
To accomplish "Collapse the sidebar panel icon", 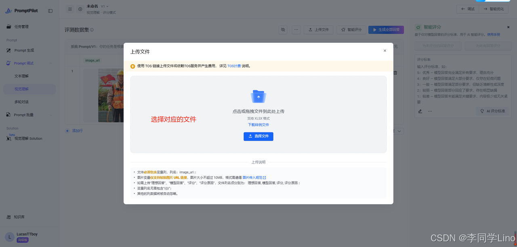I will pyautogui.click(x=50, y=11).
